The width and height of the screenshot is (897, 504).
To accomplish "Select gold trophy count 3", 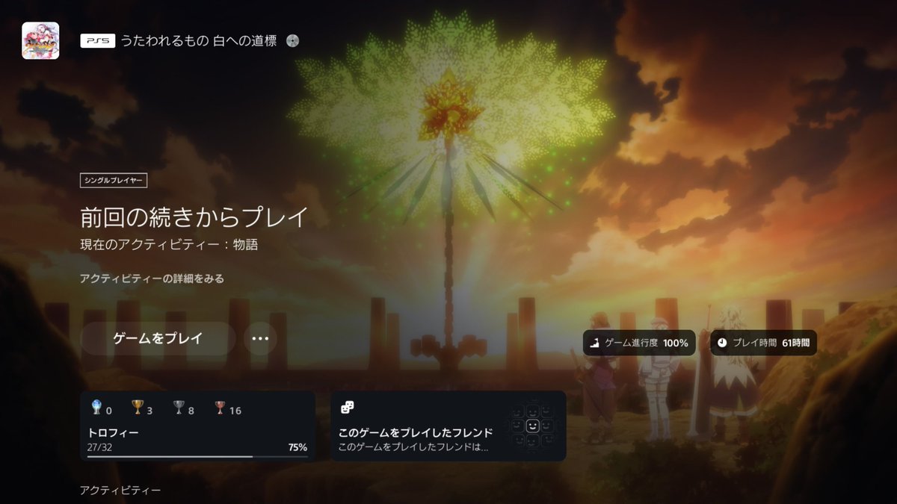I will tap(149, 410).
